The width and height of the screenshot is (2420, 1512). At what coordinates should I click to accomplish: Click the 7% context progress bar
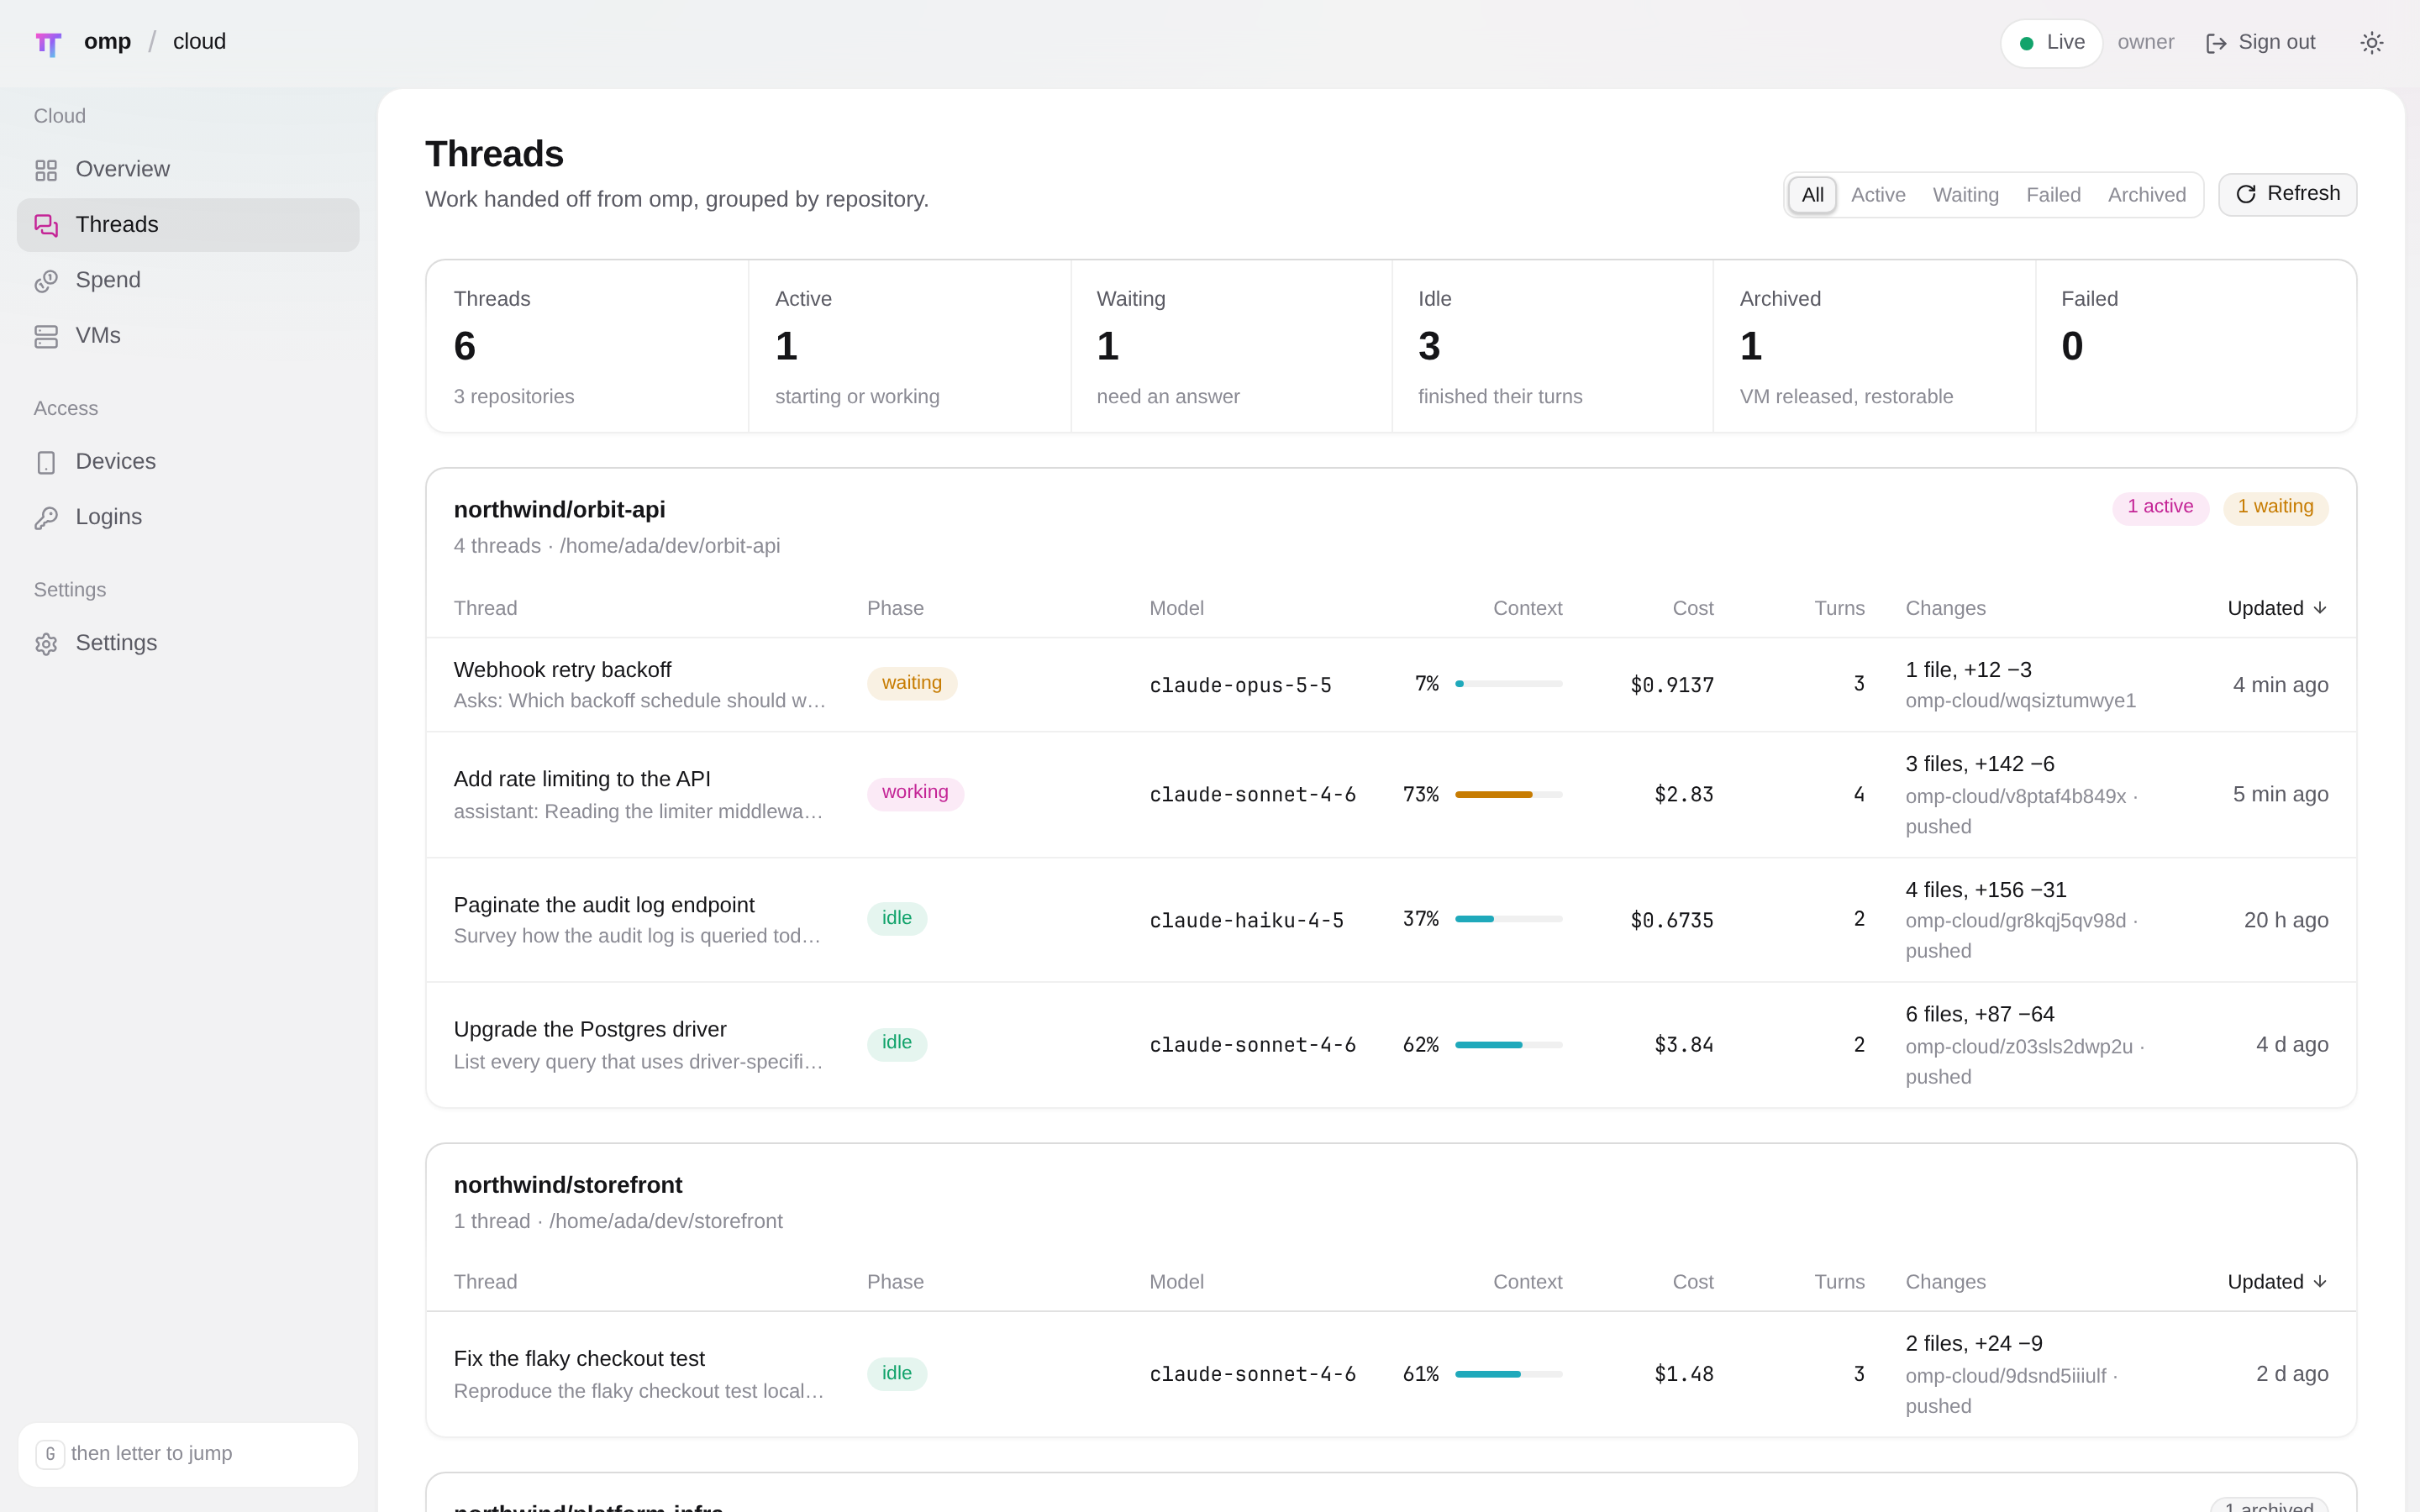1508,684
